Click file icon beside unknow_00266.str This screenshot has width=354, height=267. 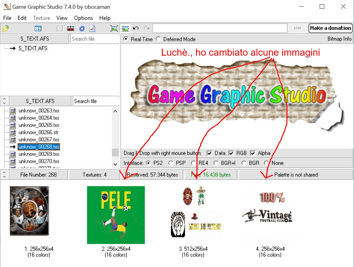[13, 132]
